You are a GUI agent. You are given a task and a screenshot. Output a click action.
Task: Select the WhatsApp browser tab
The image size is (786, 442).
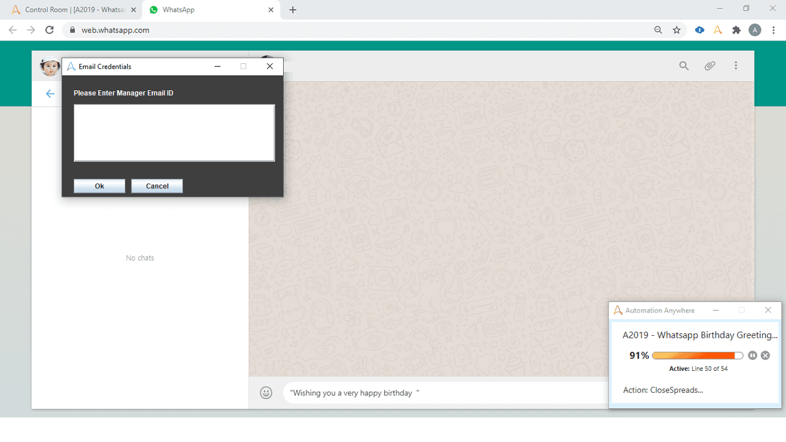point(211,10)
